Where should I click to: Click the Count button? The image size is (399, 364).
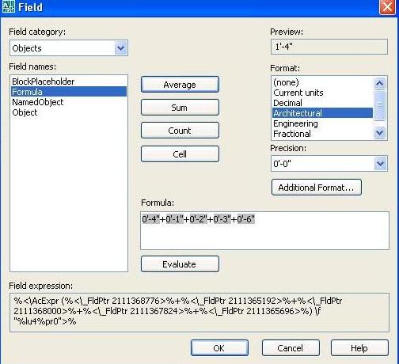click(180, 131)
